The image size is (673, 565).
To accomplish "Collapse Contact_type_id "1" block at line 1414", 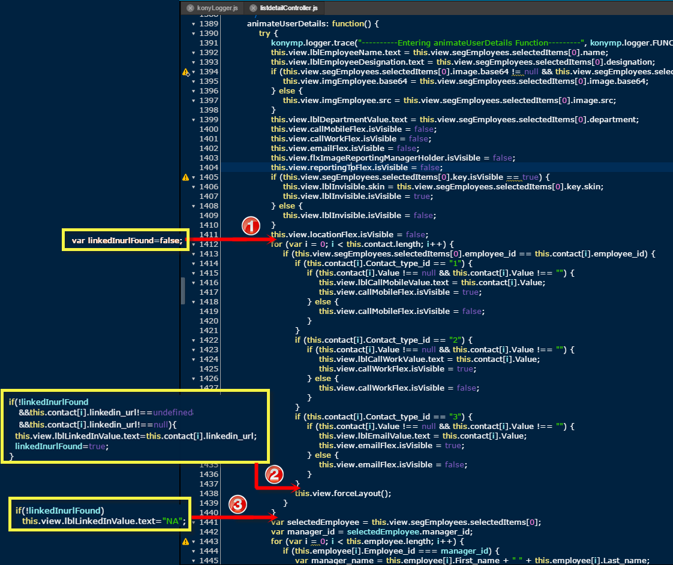I will click(x=194, y=264).
